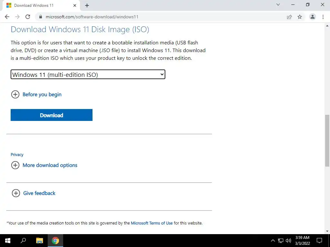
Task: Expand More download options
Action: pyautogui.click(x=44, y=165)
